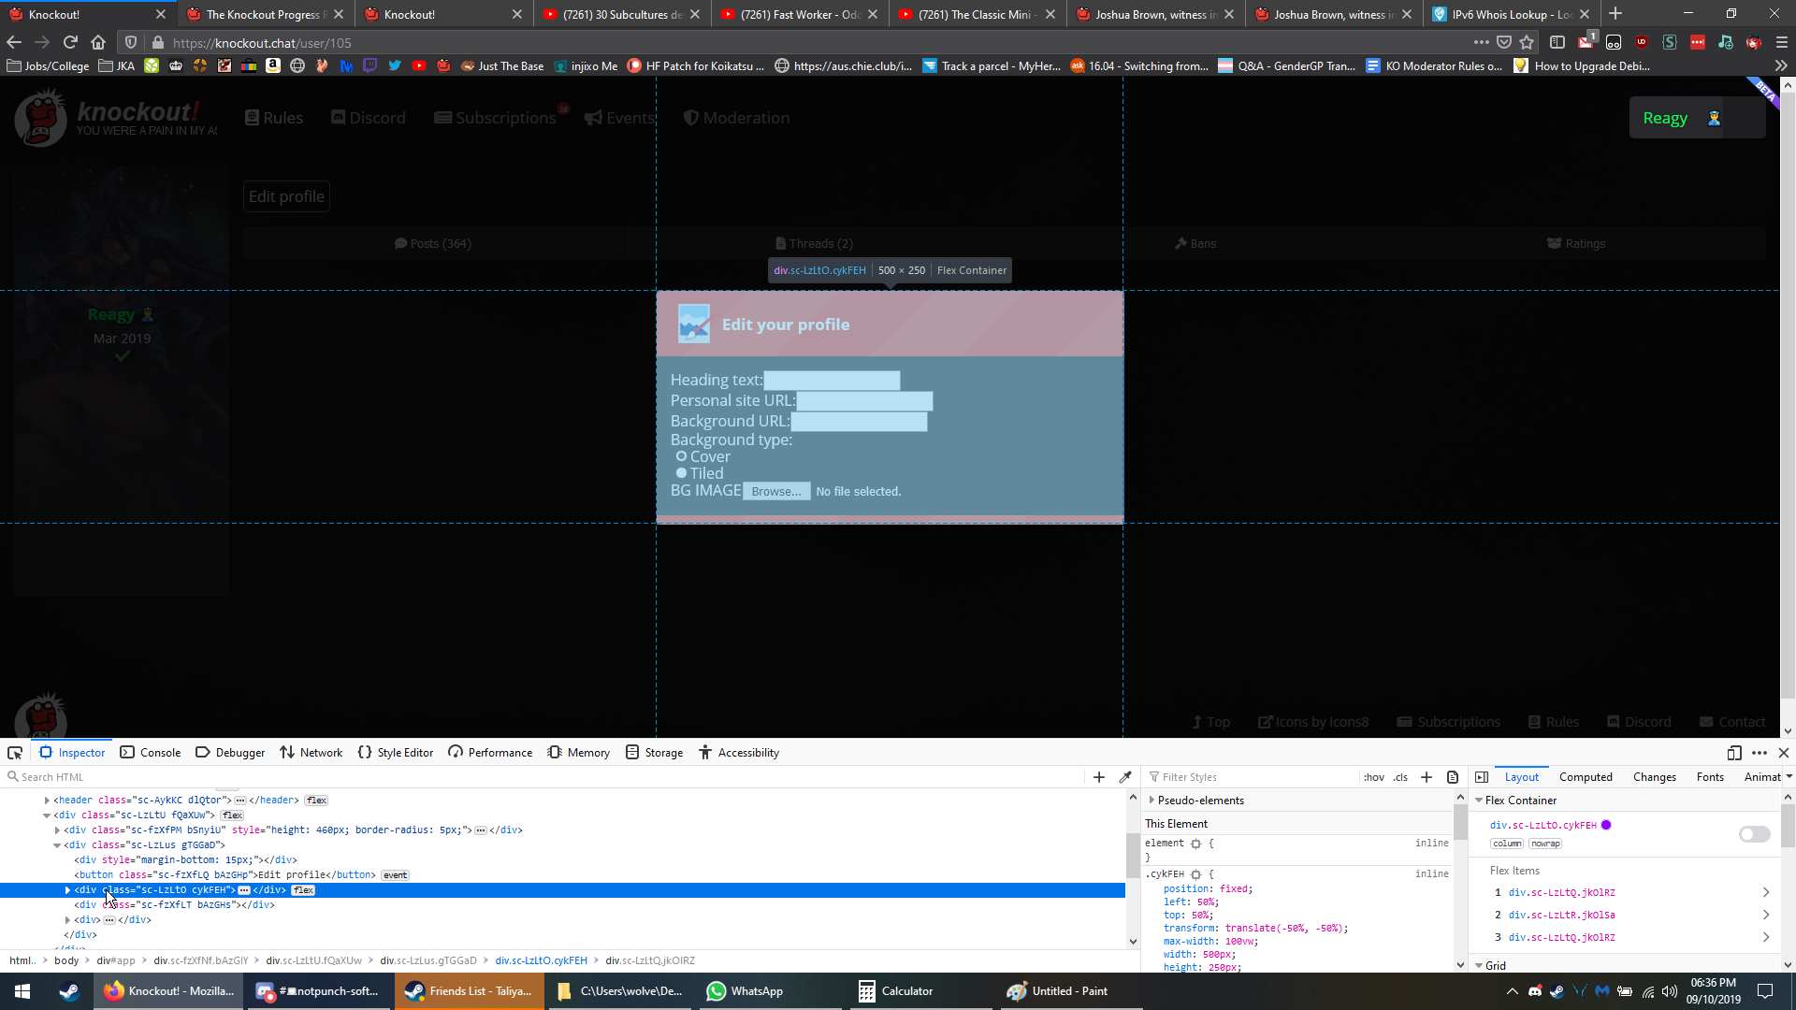Go to Firefox home page

[x=98, y=42]
